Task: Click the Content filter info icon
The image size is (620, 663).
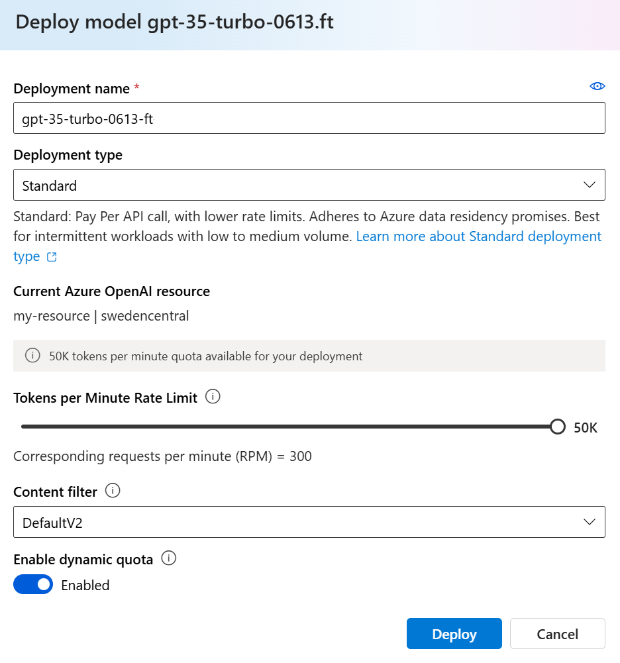Action: click(x=113, y=491)
